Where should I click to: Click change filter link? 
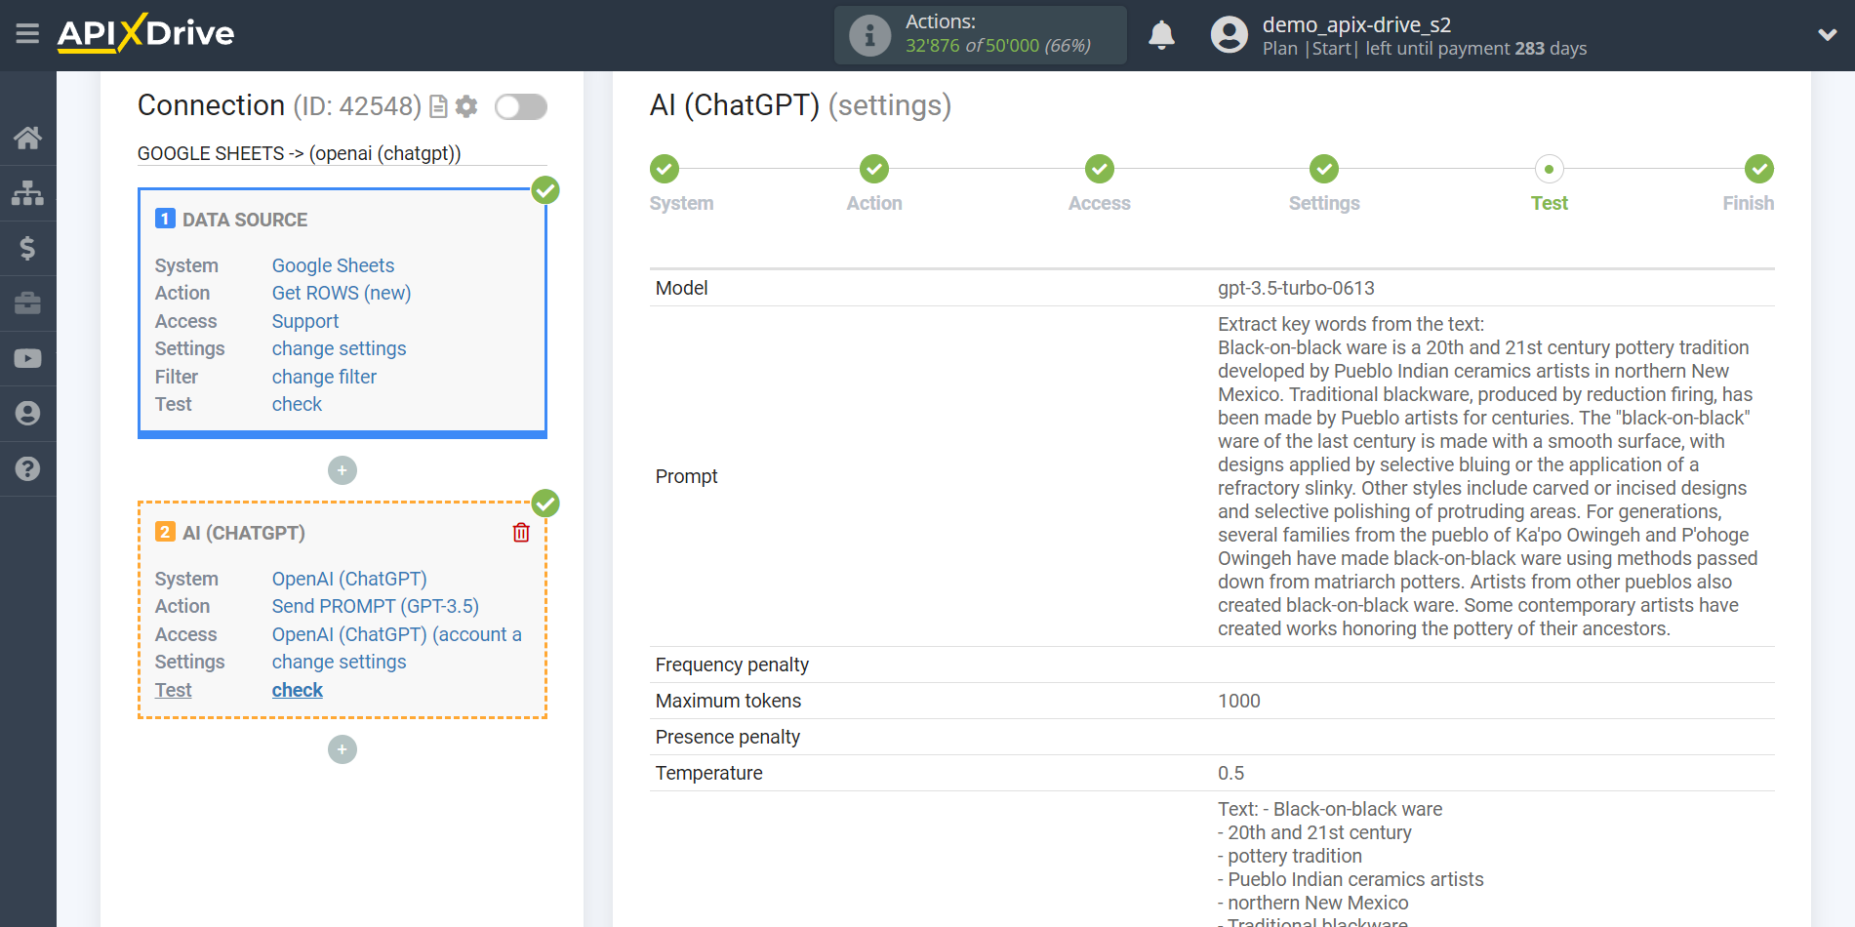324,377
